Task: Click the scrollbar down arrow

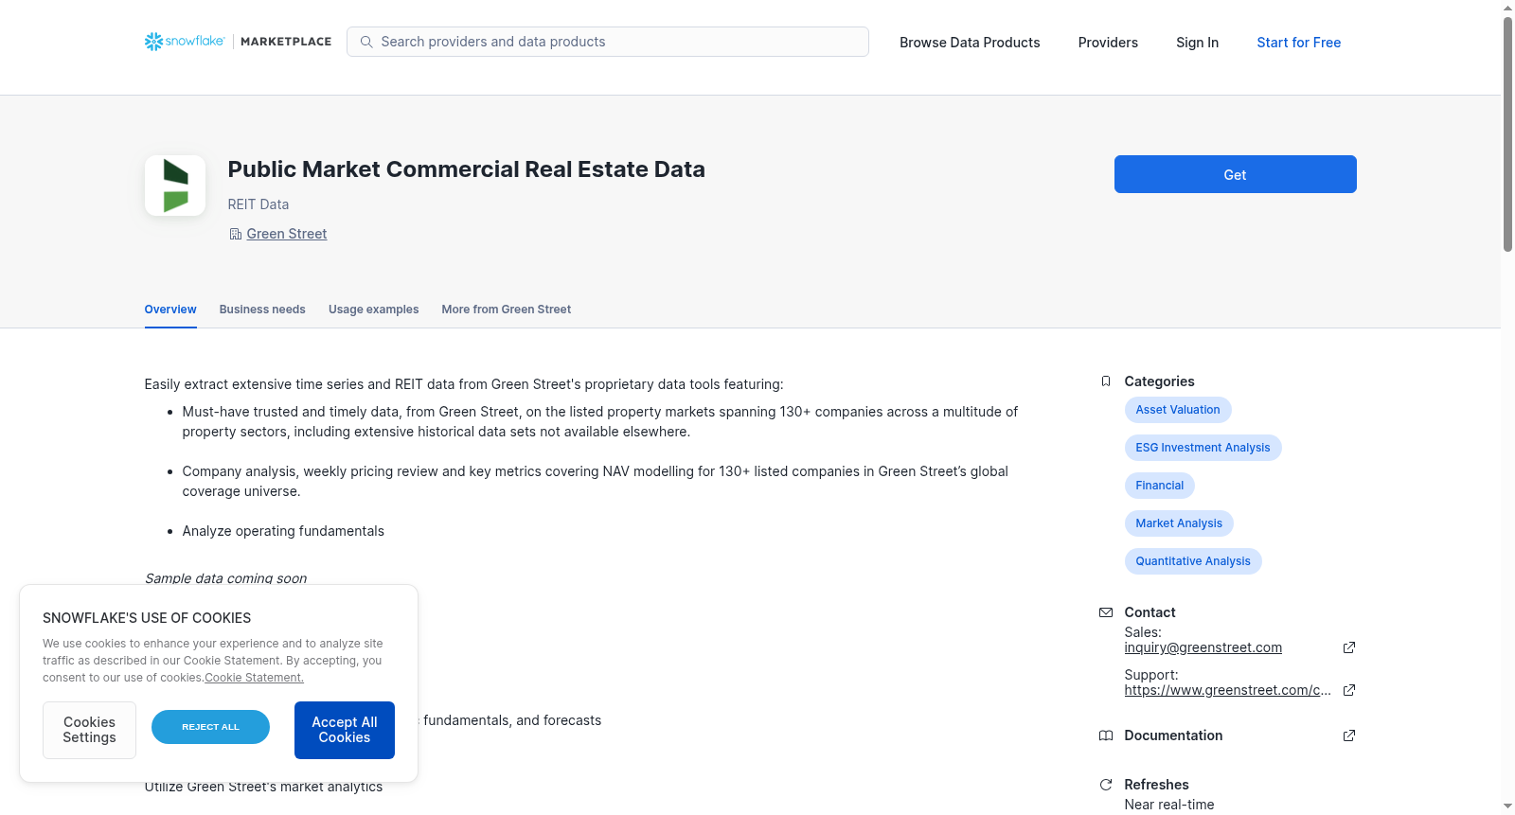Action: tap(1507, 806)
